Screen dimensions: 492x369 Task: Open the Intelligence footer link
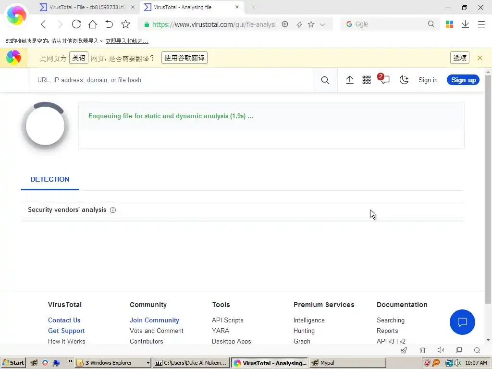click(x=309, y=320)
